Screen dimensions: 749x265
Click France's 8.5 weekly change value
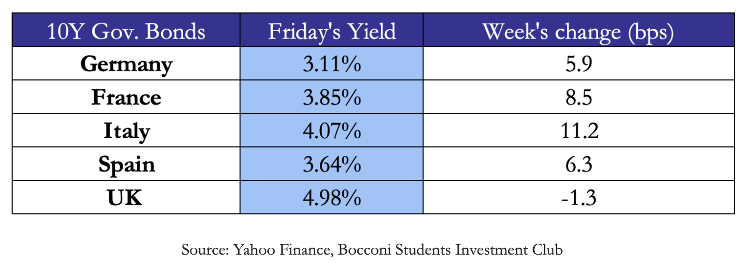click(x=578, y=98)
